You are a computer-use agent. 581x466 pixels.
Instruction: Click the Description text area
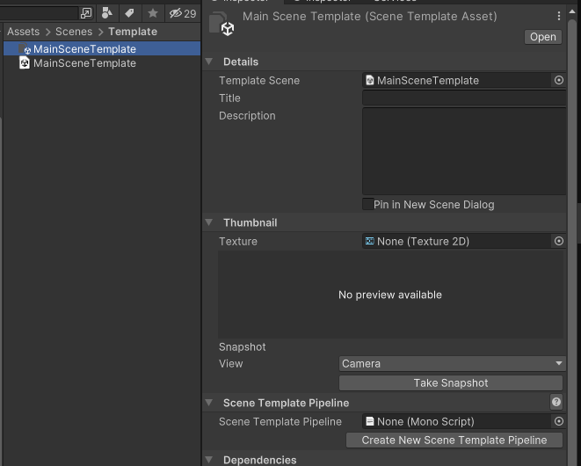point(464,151)
